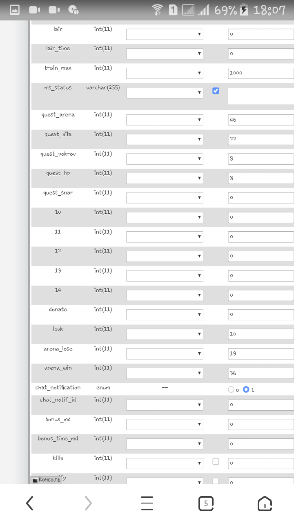Tap the browser home icon

pos(265,503)
